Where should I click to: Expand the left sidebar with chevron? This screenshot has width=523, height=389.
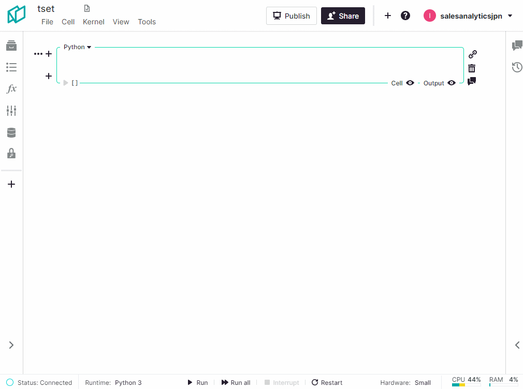pyautogui.click(x=11, y=345)
